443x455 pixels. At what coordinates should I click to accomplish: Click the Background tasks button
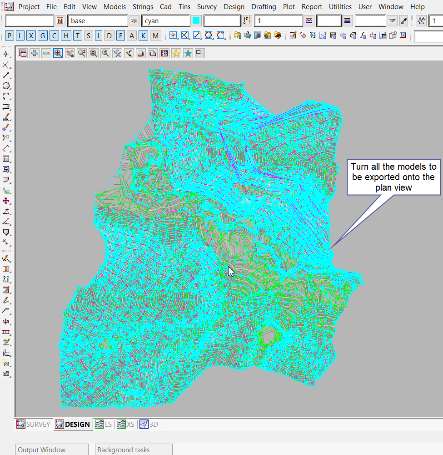point(134,450)
